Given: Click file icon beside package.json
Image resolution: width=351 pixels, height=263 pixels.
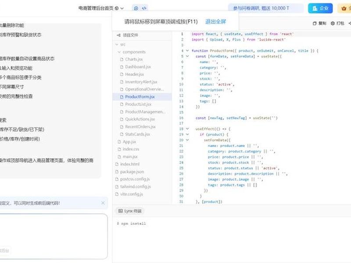Looking at the screenshot, I should click(x=117, y=172).
